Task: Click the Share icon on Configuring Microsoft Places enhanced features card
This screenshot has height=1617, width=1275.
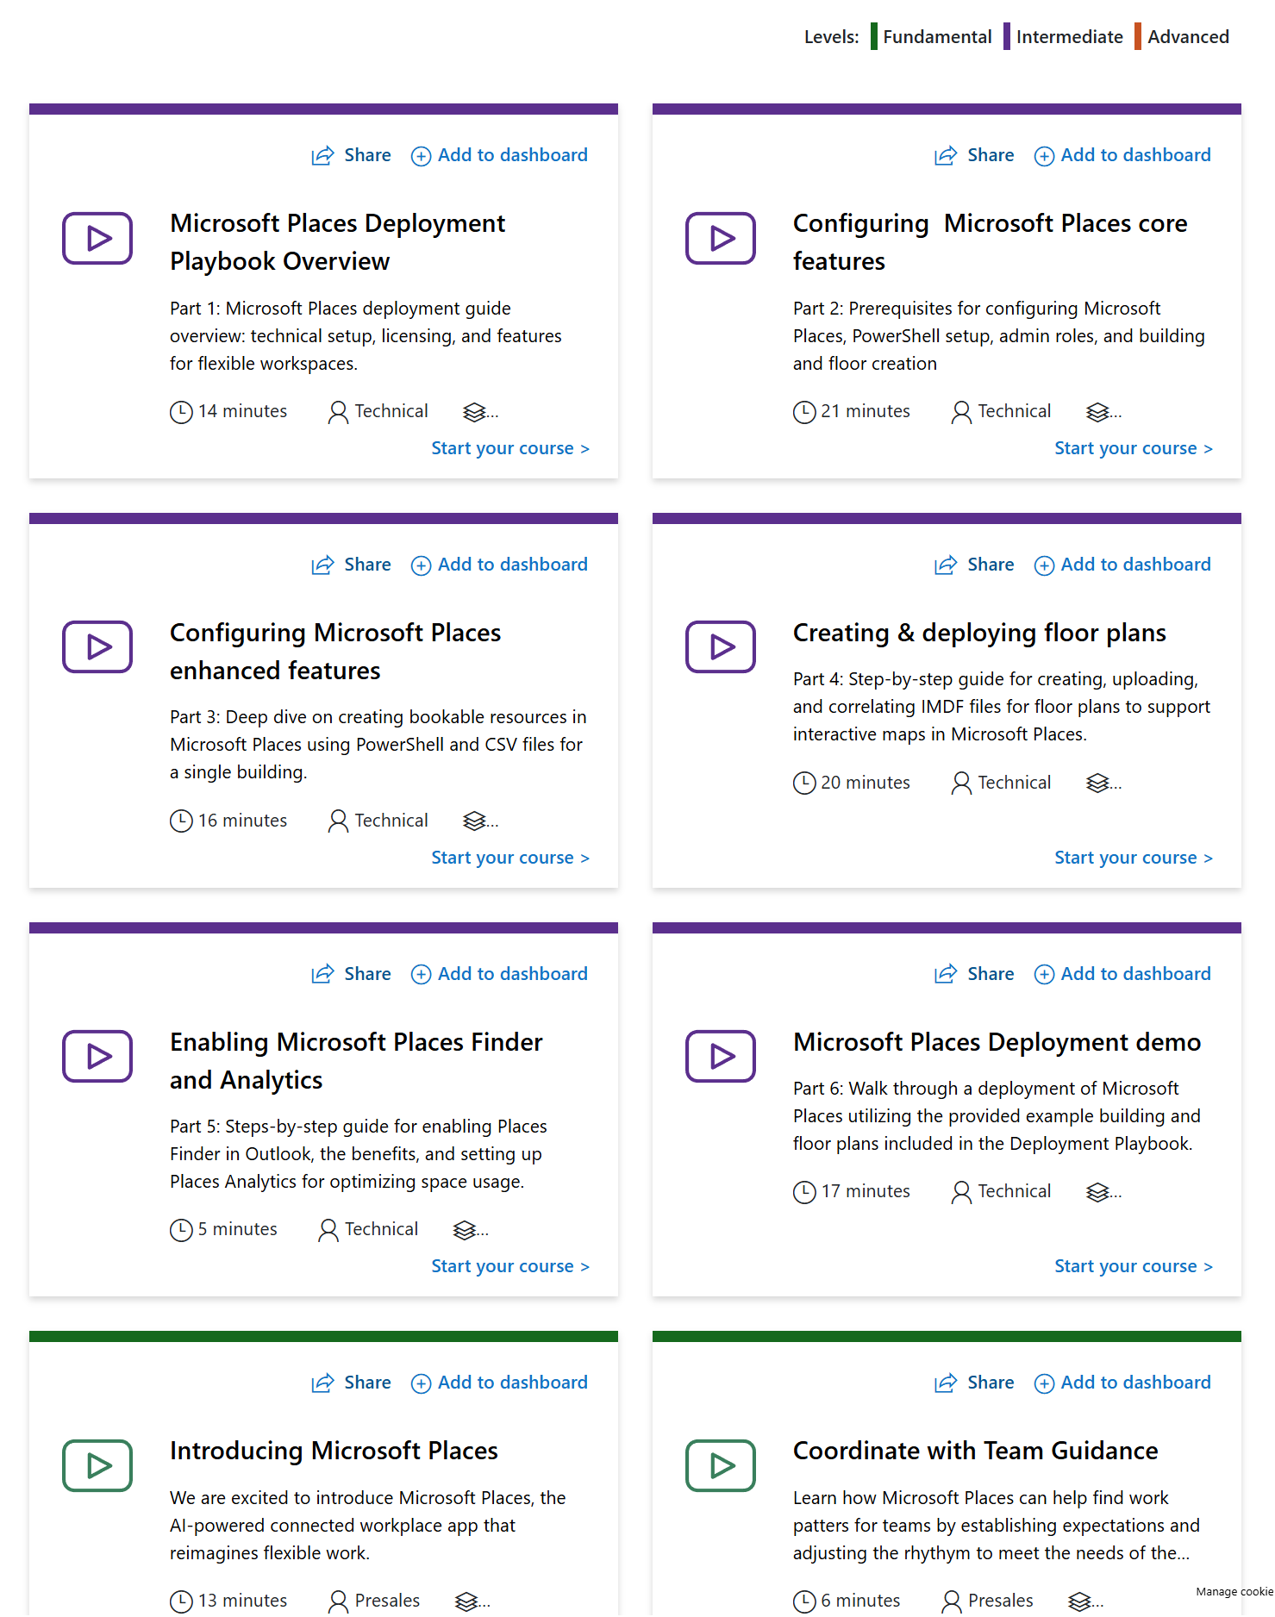Action: click(x=322, y=565)
